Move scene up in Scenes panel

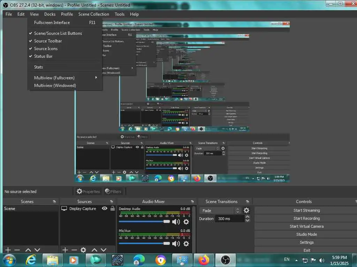pos(28,250)
